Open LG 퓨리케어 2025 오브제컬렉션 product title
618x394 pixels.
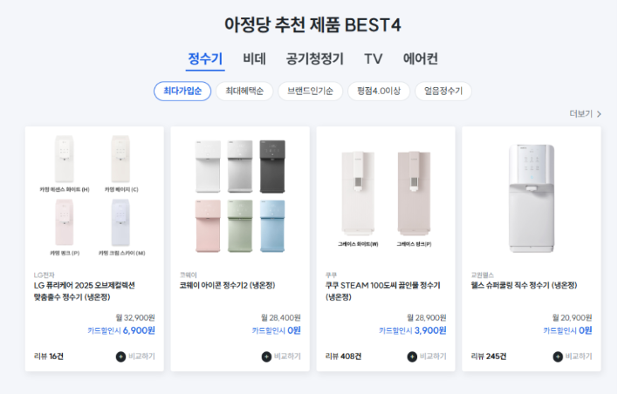(85, 291)
